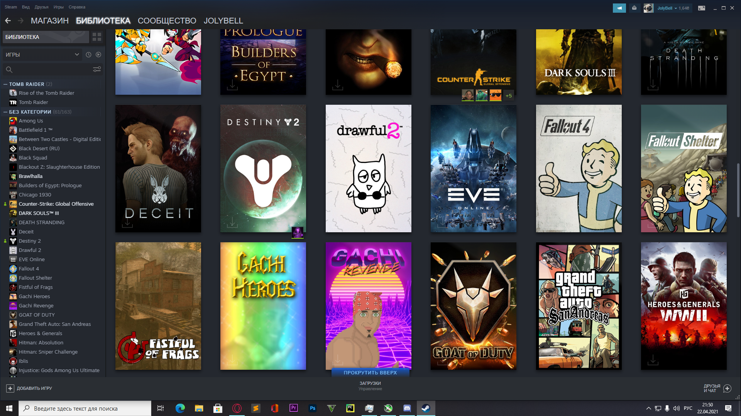Open Discord from taskbar
Screen dimensions: 741x416
[407, 408]
